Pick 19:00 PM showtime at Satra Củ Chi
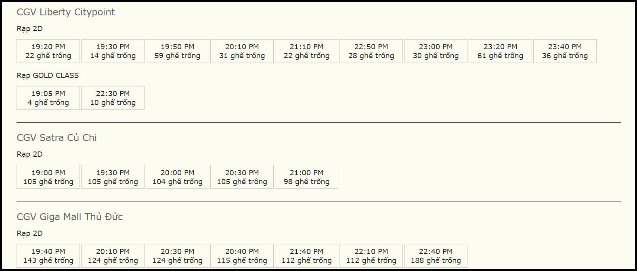Viewport: 637px width, 271px height. point(48,177)
